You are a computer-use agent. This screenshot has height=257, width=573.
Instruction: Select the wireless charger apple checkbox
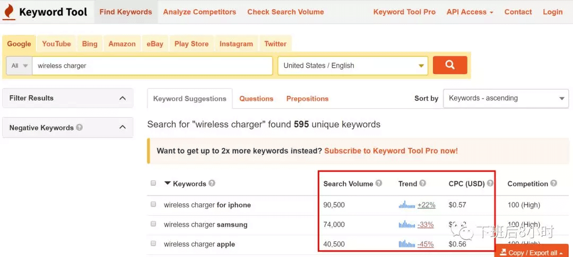[153, 244]
